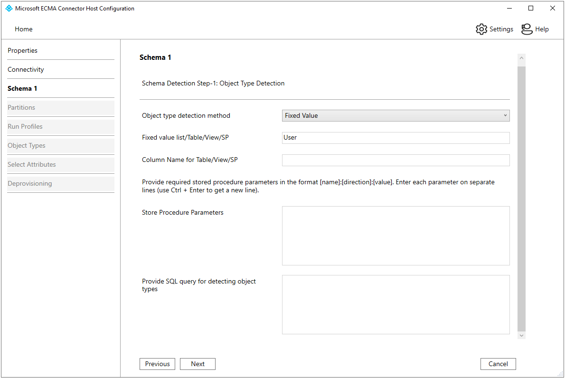Image resolution: width=565 pixels, height=378 pixels.
Task: Focus the Column Name for Table/View/SP field
Action: (395, 160)
